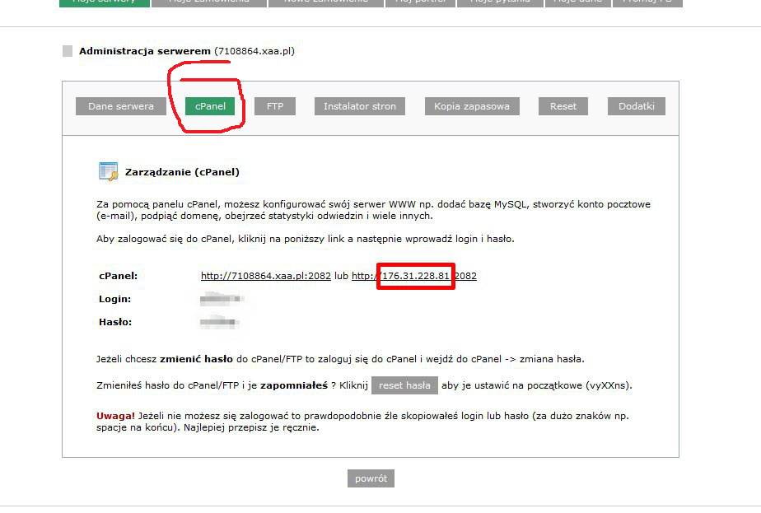
Task: Click the cPanel: field label
Action: tap(119, 276)
